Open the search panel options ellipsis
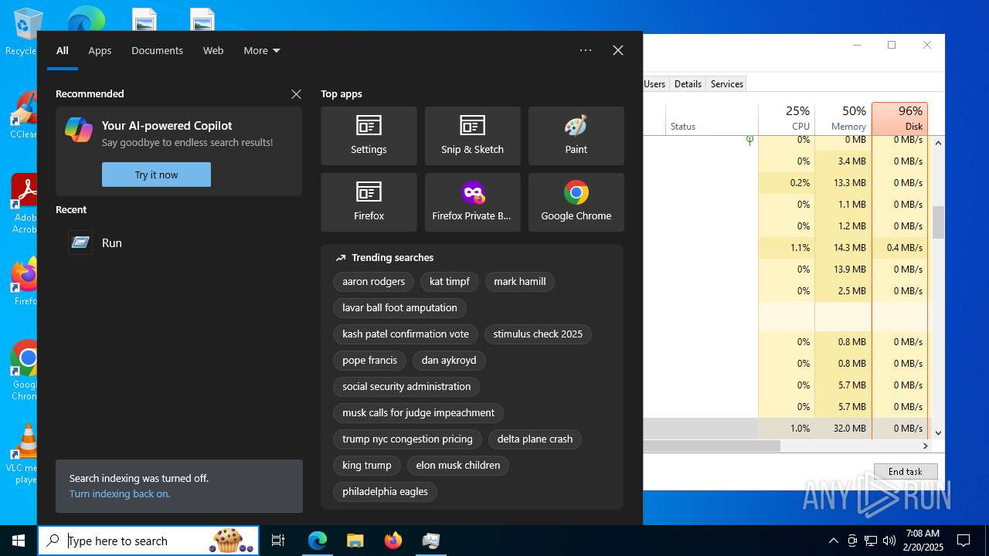The height and width of the screenshot is (556, 989). pyautogui.click(x=586, y=50)
